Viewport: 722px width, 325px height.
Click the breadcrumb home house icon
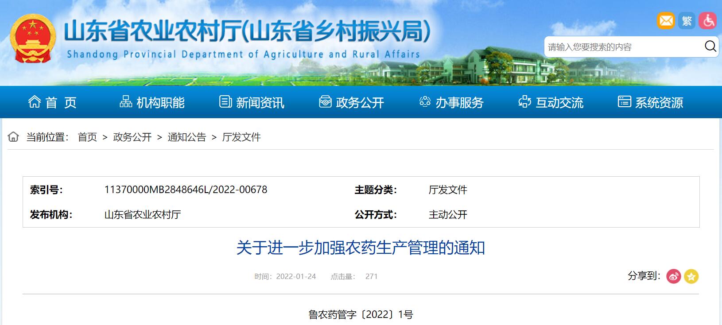(x=13, y=137)
